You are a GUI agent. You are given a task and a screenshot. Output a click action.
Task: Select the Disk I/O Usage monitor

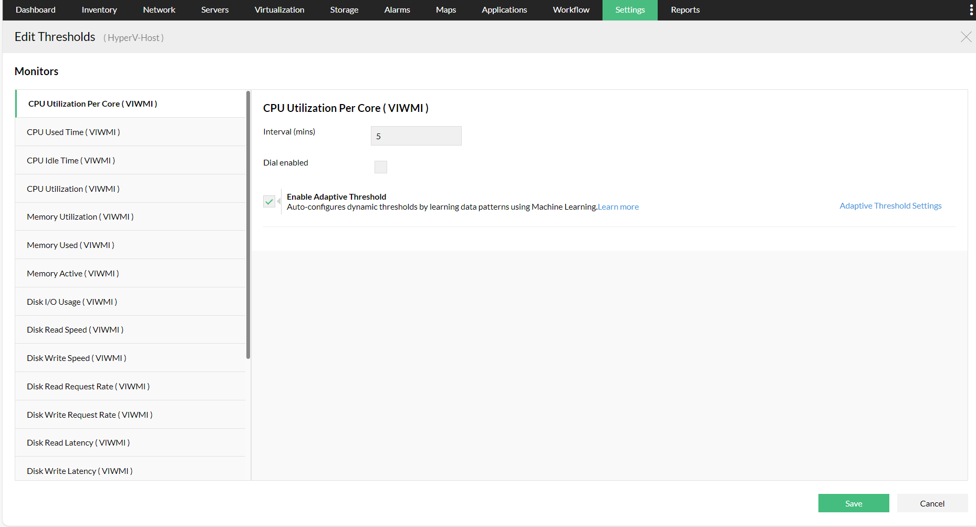(x=71, y=302)
